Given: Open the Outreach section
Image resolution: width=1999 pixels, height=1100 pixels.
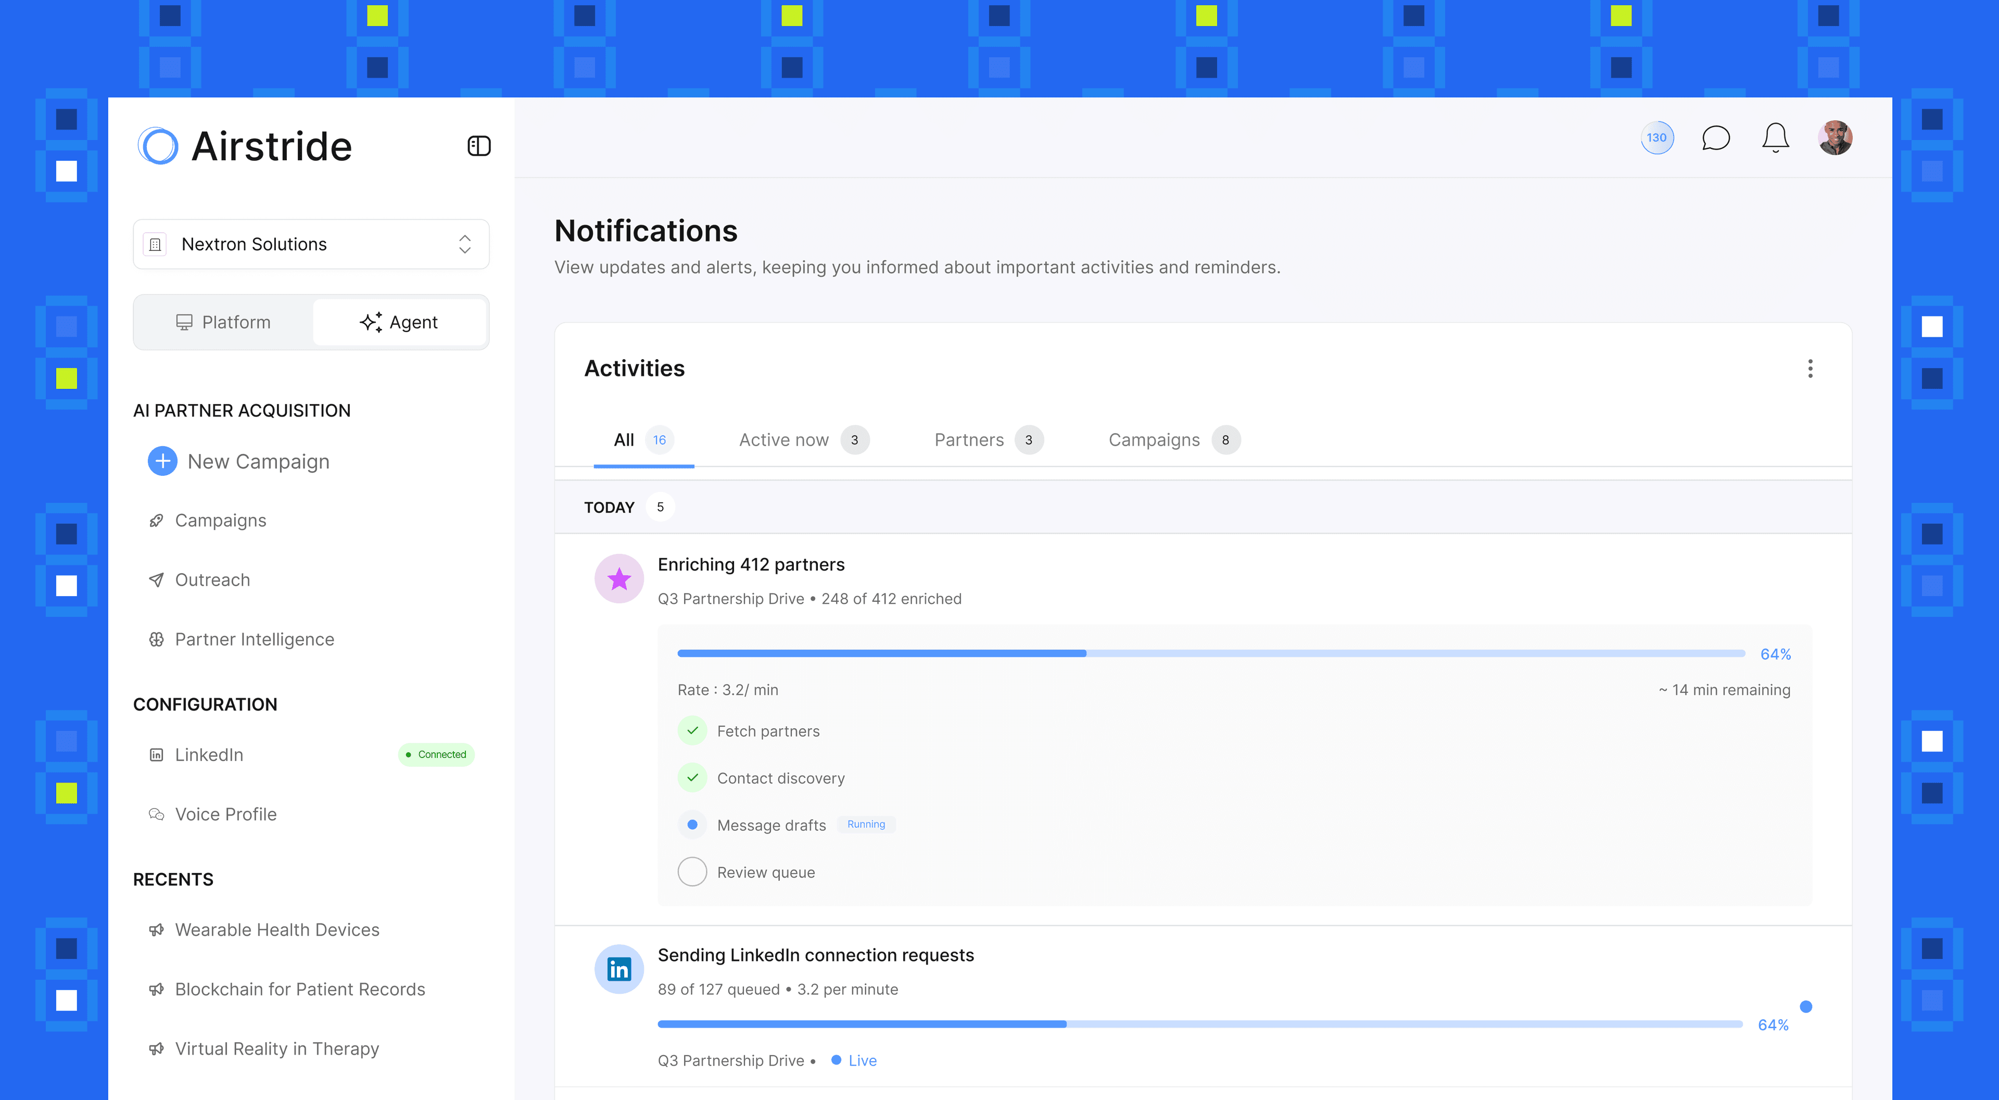Looking at the screenshot, I should (x=212, y=580).
